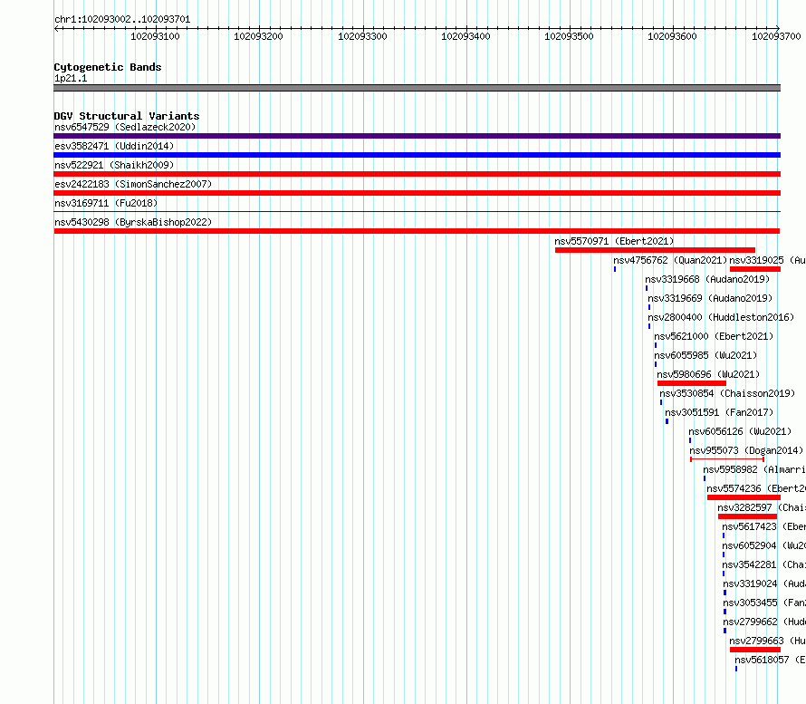Screen dimensions: 806x704
Task: Click the gray 1p21.1 cytogenetic band bar
Action: click(417, 88)
